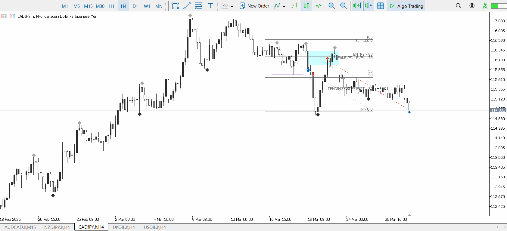Click New Order button
This screenshot has width=507, height=231.
coord(255,6)
